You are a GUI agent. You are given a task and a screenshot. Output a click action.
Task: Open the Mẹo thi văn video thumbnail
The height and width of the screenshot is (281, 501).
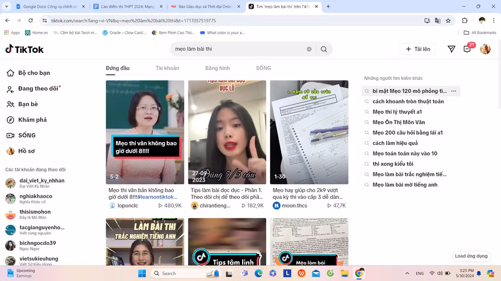click(145, 132)
